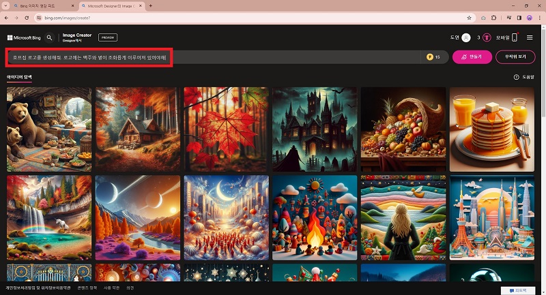The image size is (546, 295).
Task: Go back to the previous page
Action: (x=6, y=18)
